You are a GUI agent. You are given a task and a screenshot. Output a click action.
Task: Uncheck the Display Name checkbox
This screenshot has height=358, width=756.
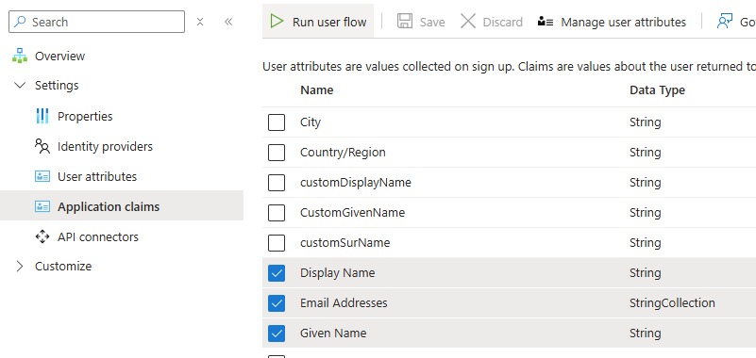click(x=277, y=273)
